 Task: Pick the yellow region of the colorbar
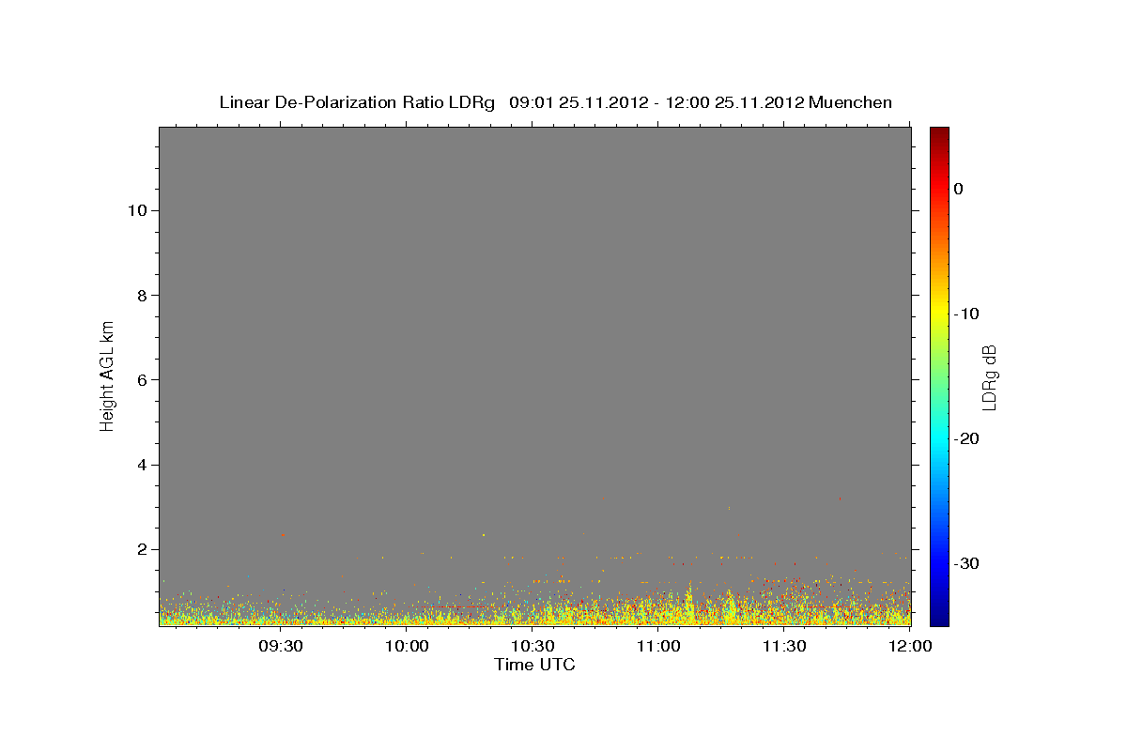pyautogui.click(x=939, y=310)
